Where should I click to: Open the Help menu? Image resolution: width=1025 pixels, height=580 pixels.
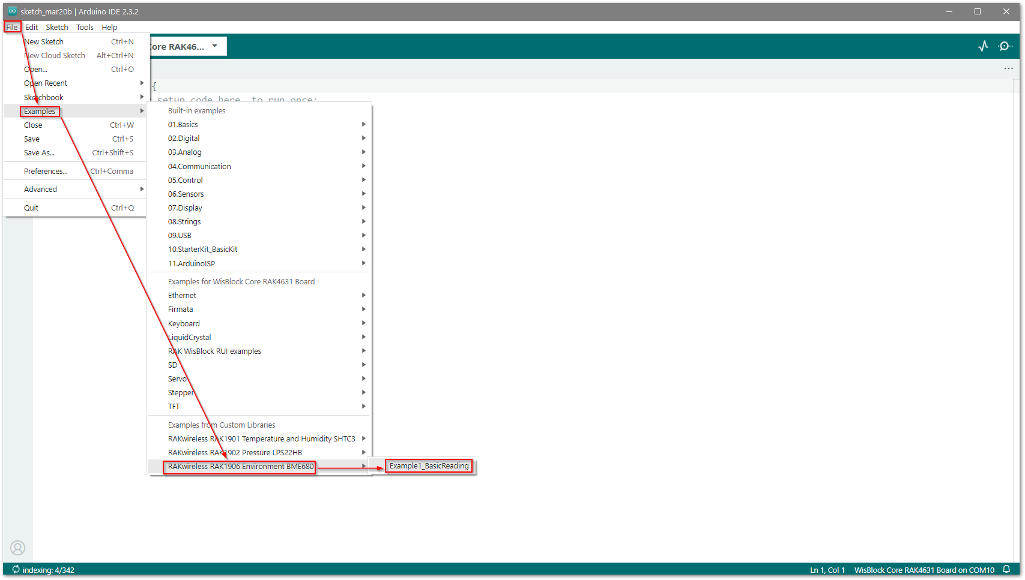coord(109,27)
